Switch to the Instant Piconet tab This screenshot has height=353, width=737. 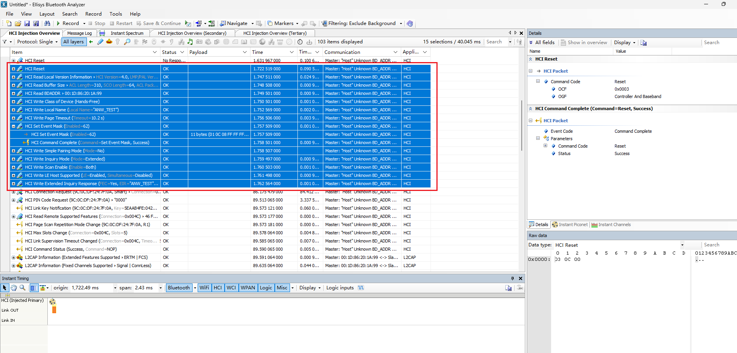point(570,225)
